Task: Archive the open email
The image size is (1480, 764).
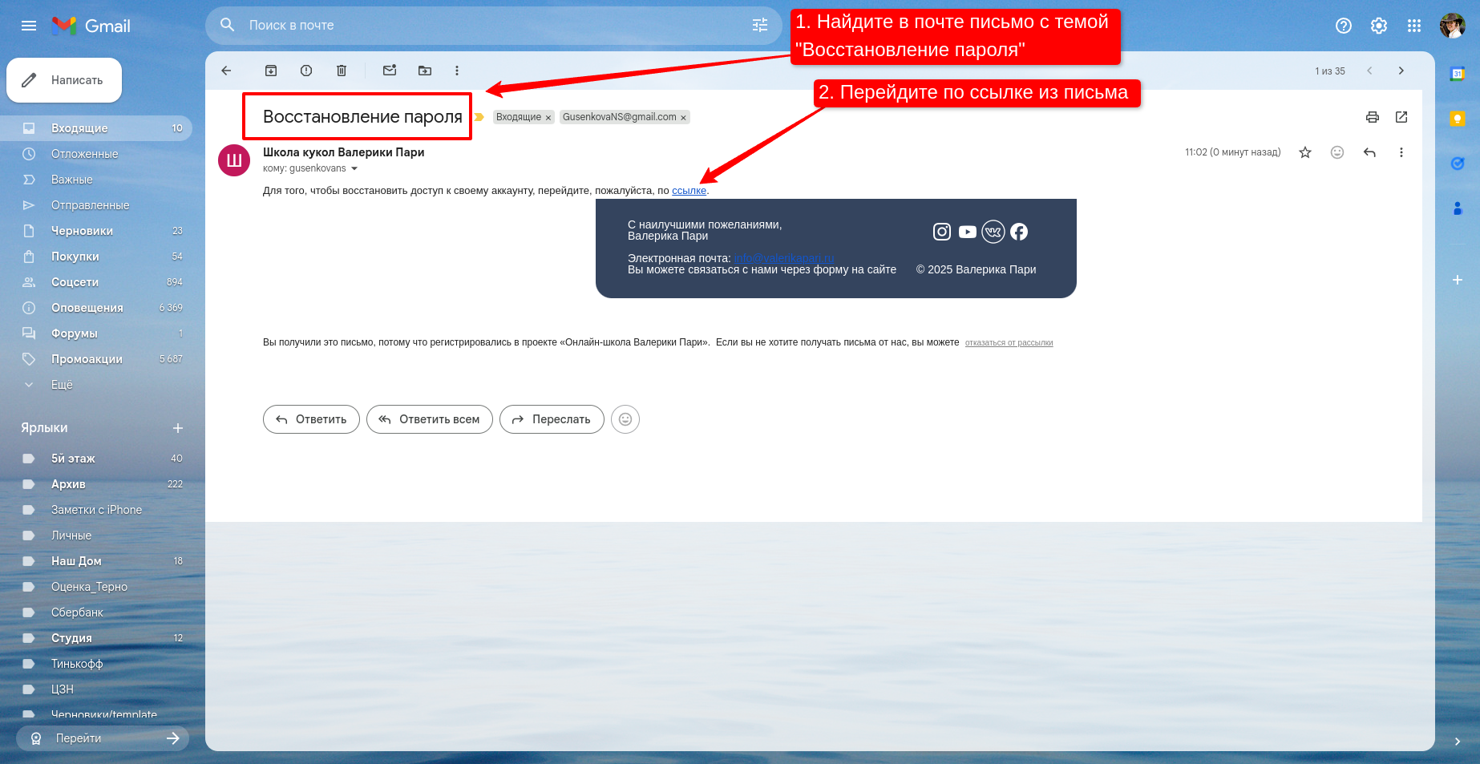Action: 271,71
